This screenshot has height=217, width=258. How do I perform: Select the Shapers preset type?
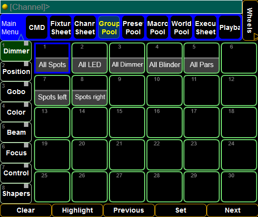[x=16, y=193]
